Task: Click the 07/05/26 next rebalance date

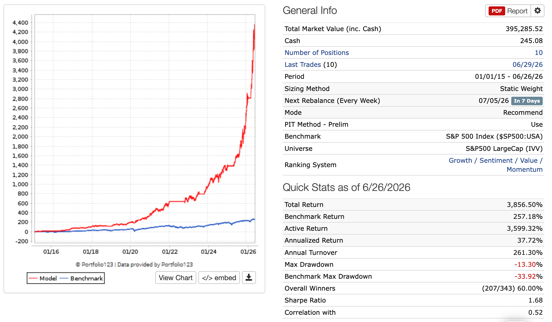Action: point(494,101)
